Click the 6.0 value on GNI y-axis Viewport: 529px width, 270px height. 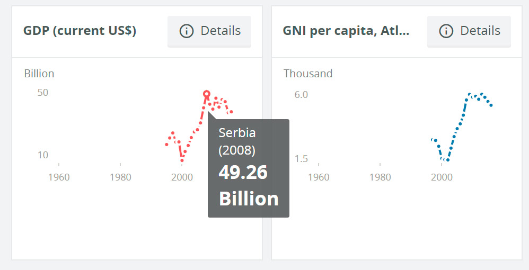pyautogui.click(x=301, y=95)
